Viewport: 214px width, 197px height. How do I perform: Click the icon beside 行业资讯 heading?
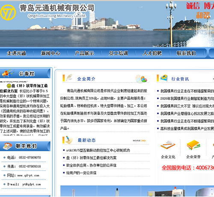pos(164,78)
